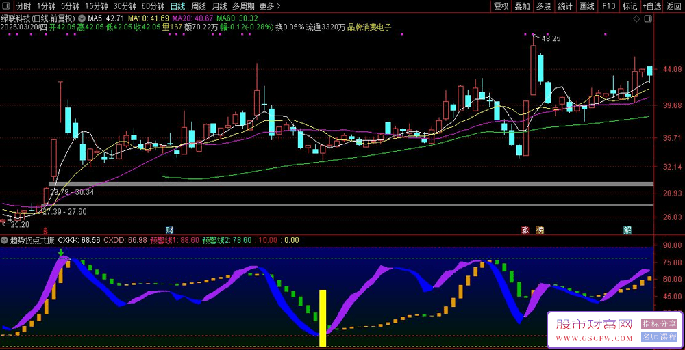Viewport: 685px width, 350px height.
Task: Click the 涨 event marker on timeline
Action: (x=525, y=230)
